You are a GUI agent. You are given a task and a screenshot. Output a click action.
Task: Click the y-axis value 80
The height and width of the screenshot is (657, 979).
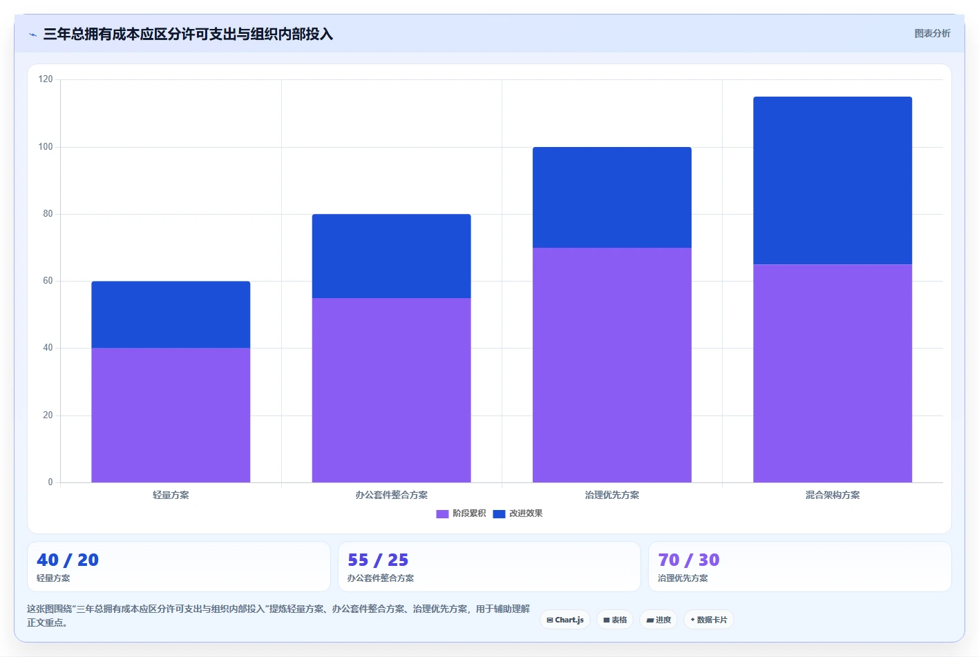(48, 214)
